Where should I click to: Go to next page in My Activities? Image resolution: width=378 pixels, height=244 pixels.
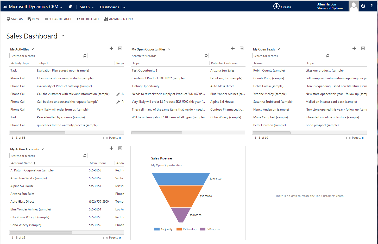tap(120, 138)
